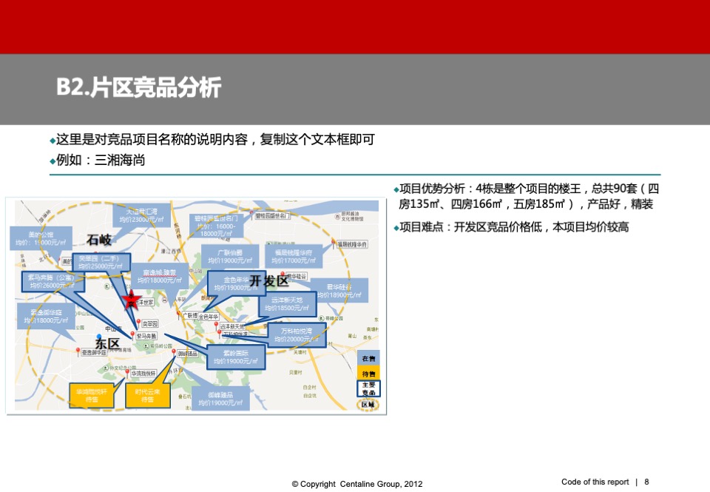Select the 大信君汇湾 price callout
710x492 pixels.
[x=141, y=214]
